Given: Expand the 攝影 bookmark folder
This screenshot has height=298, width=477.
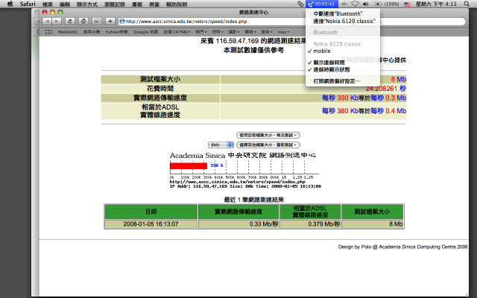Looking at the screenshot, I should [x=234, y=32].
